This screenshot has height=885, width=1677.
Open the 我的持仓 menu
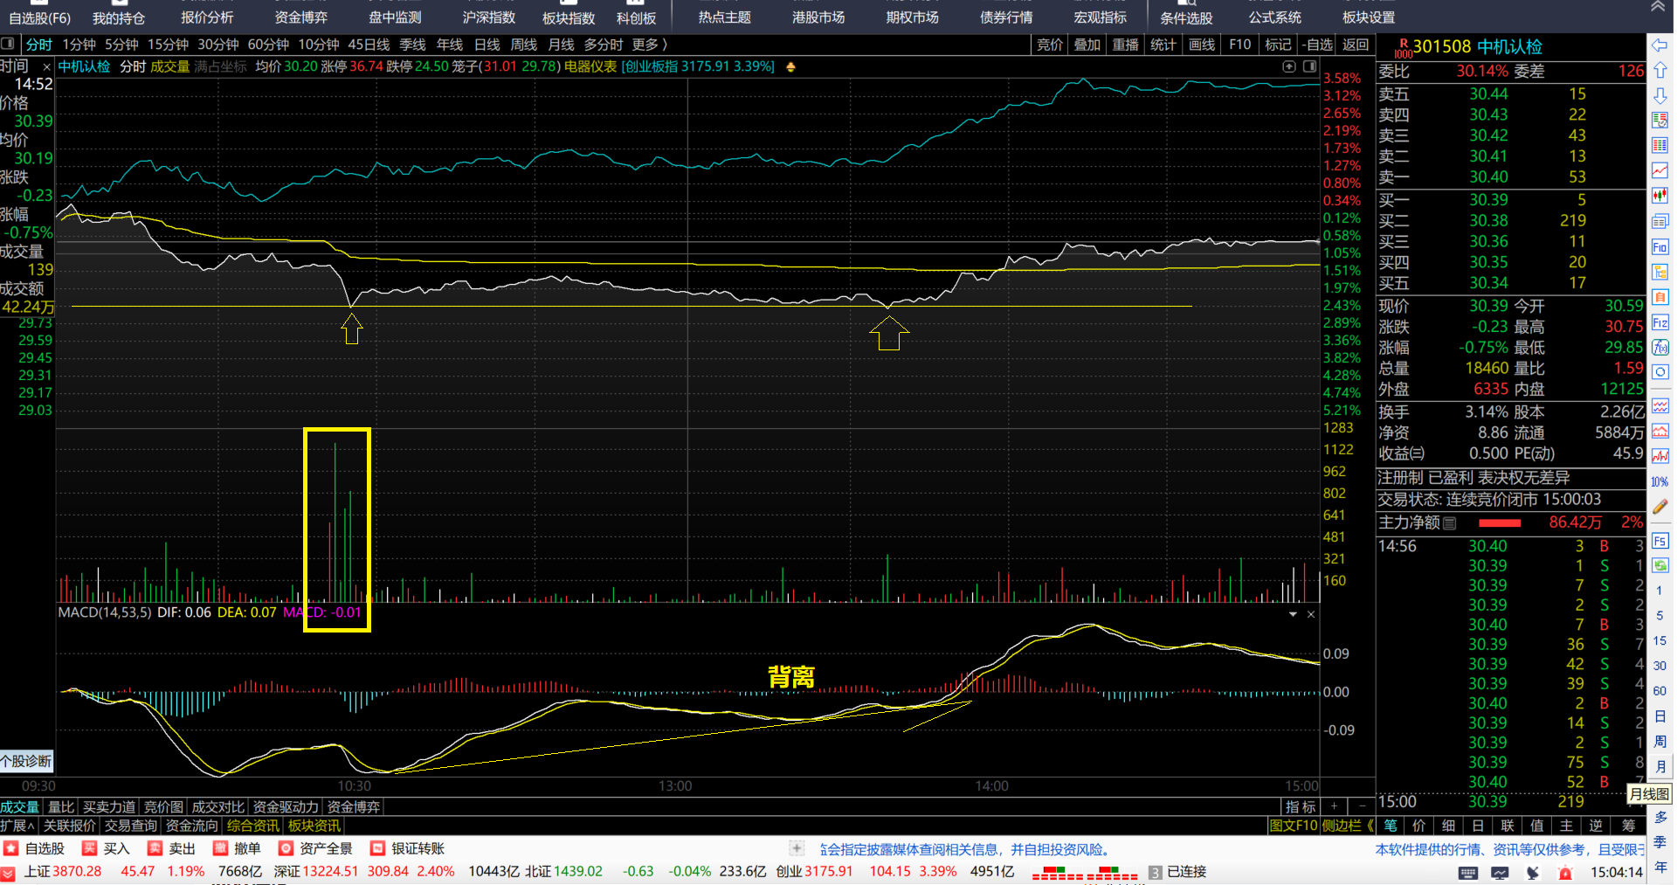pos(118,17)
